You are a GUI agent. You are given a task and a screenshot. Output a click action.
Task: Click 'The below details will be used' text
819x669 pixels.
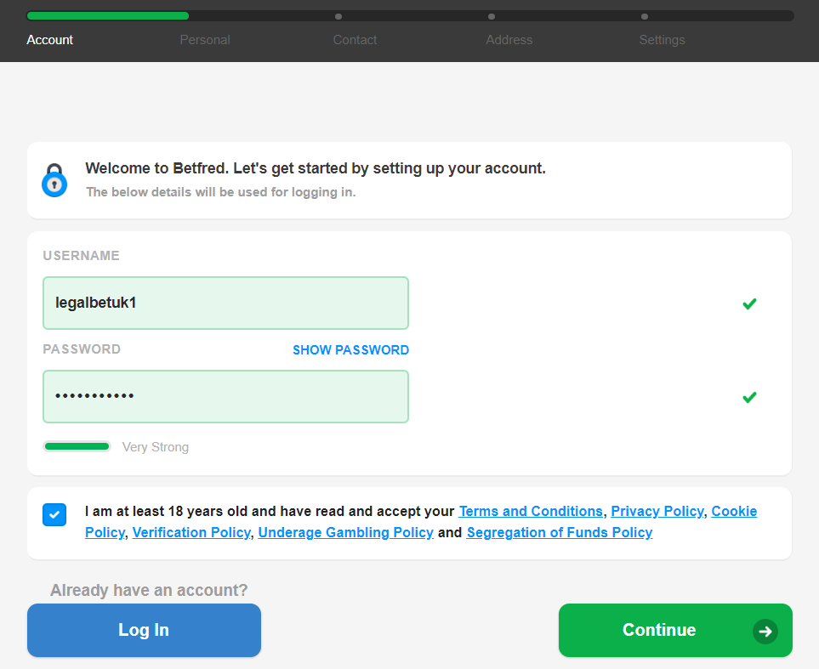point(221,192)
